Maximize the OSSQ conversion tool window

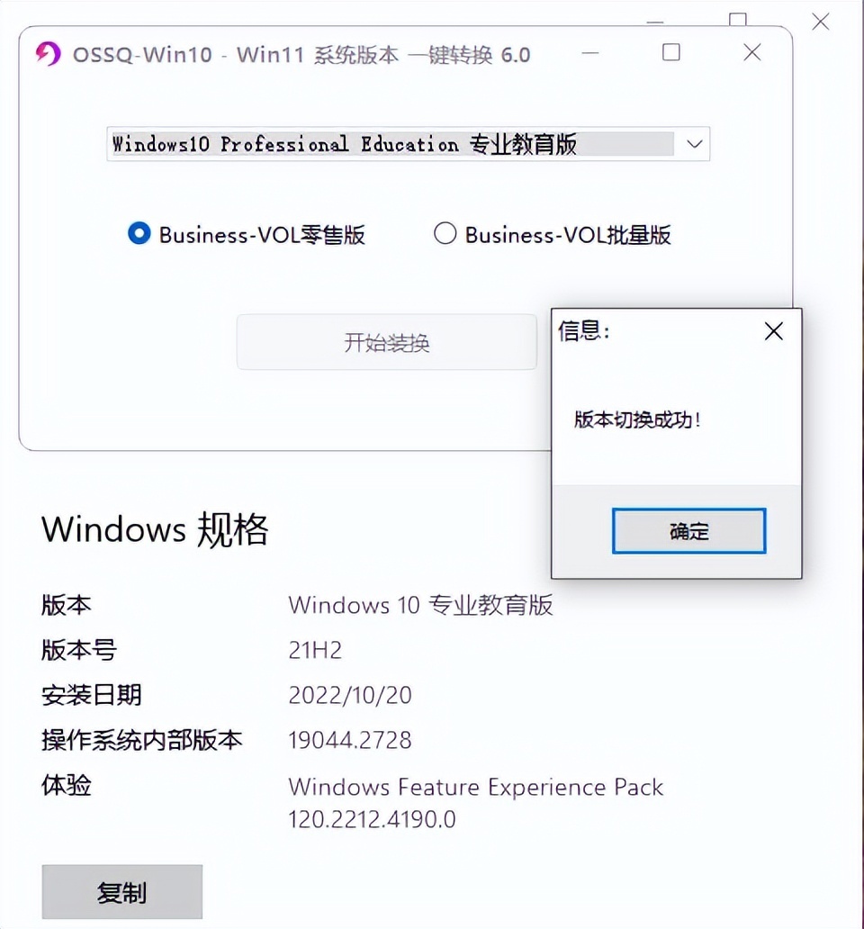coord(670,52)
